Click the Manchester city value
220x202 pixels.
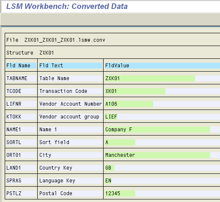pyautogui.click(x=158, y=155)
